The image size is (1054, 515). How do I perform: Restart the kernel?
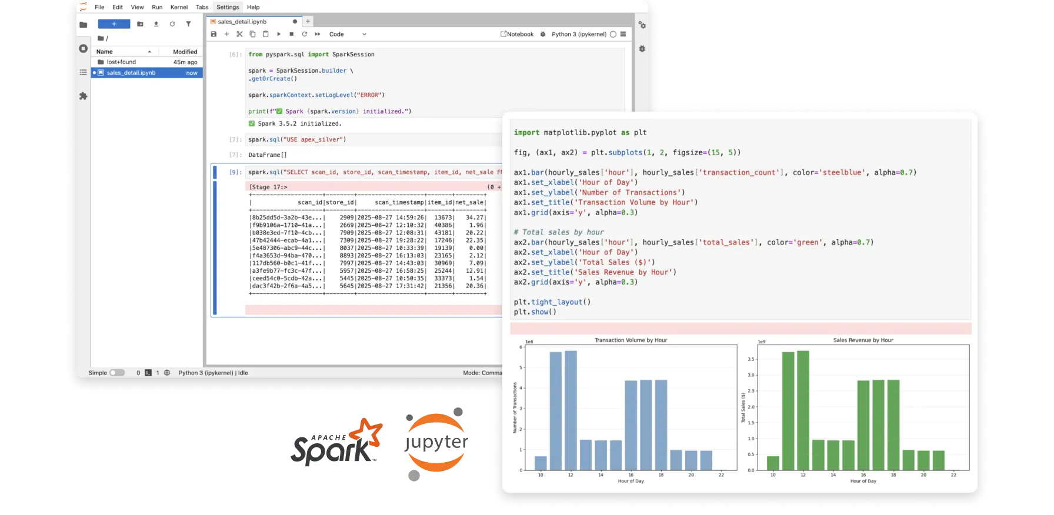[305, 34]
